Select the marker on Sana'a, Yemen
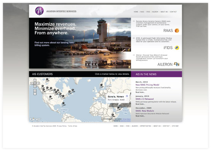 point(118,108)
